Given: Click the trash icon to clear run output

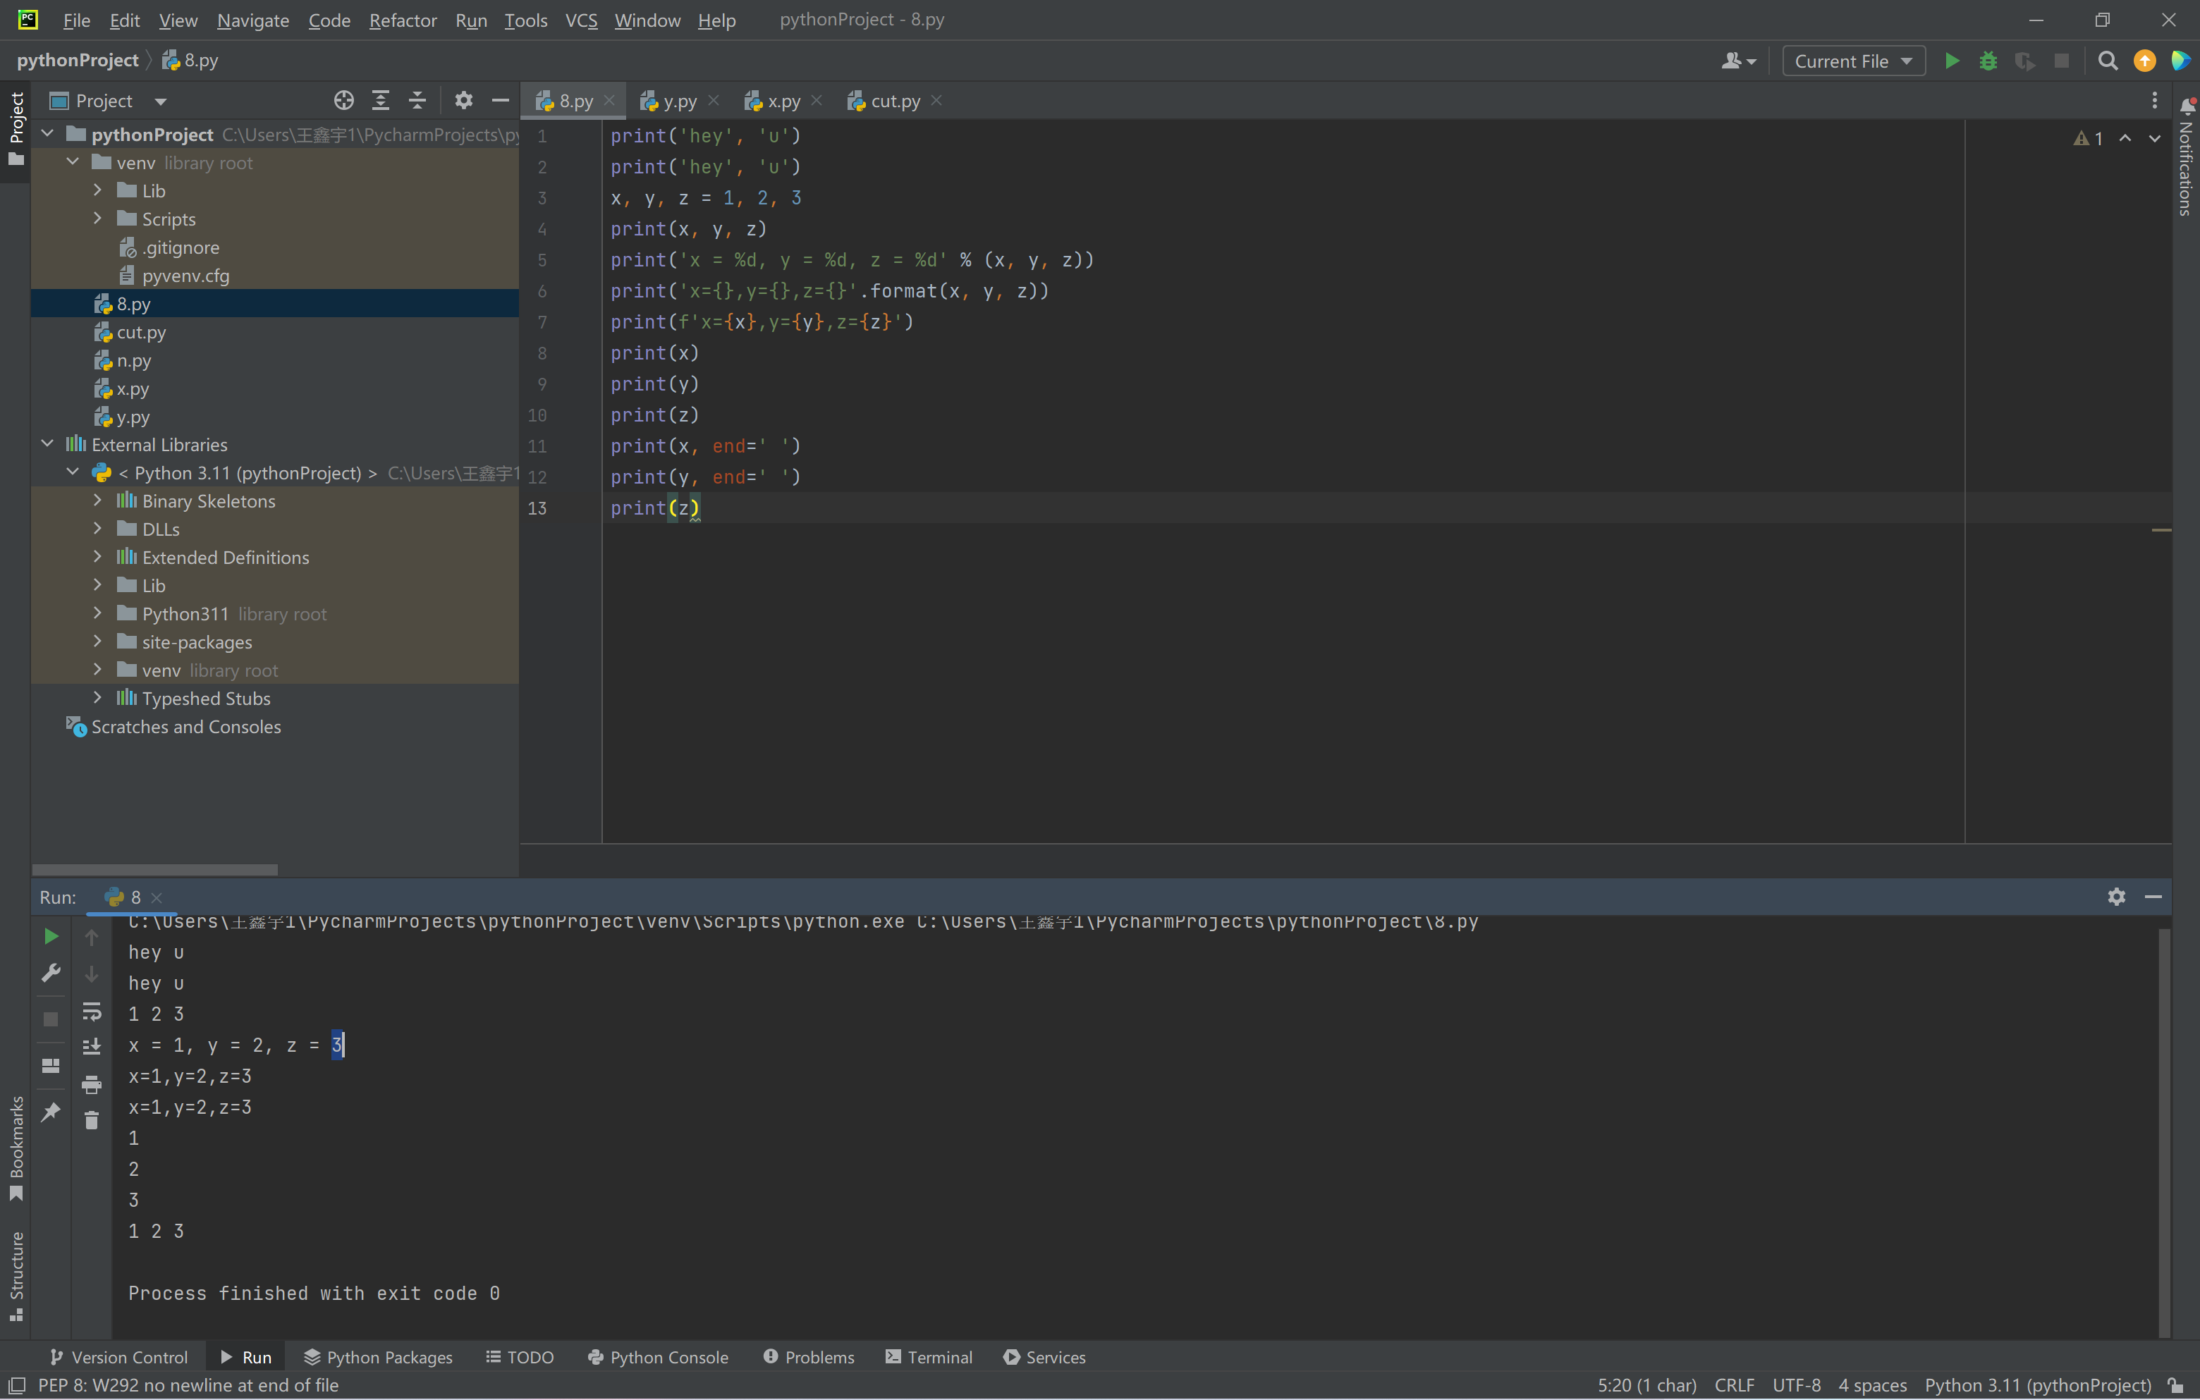Looking at the screenshot, I should pyautogui.click(x=92, y=1119).
